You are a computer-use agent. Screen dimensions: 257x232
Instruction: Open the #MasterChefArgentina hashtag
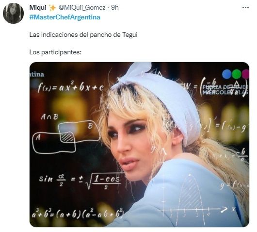coord(65,17)
